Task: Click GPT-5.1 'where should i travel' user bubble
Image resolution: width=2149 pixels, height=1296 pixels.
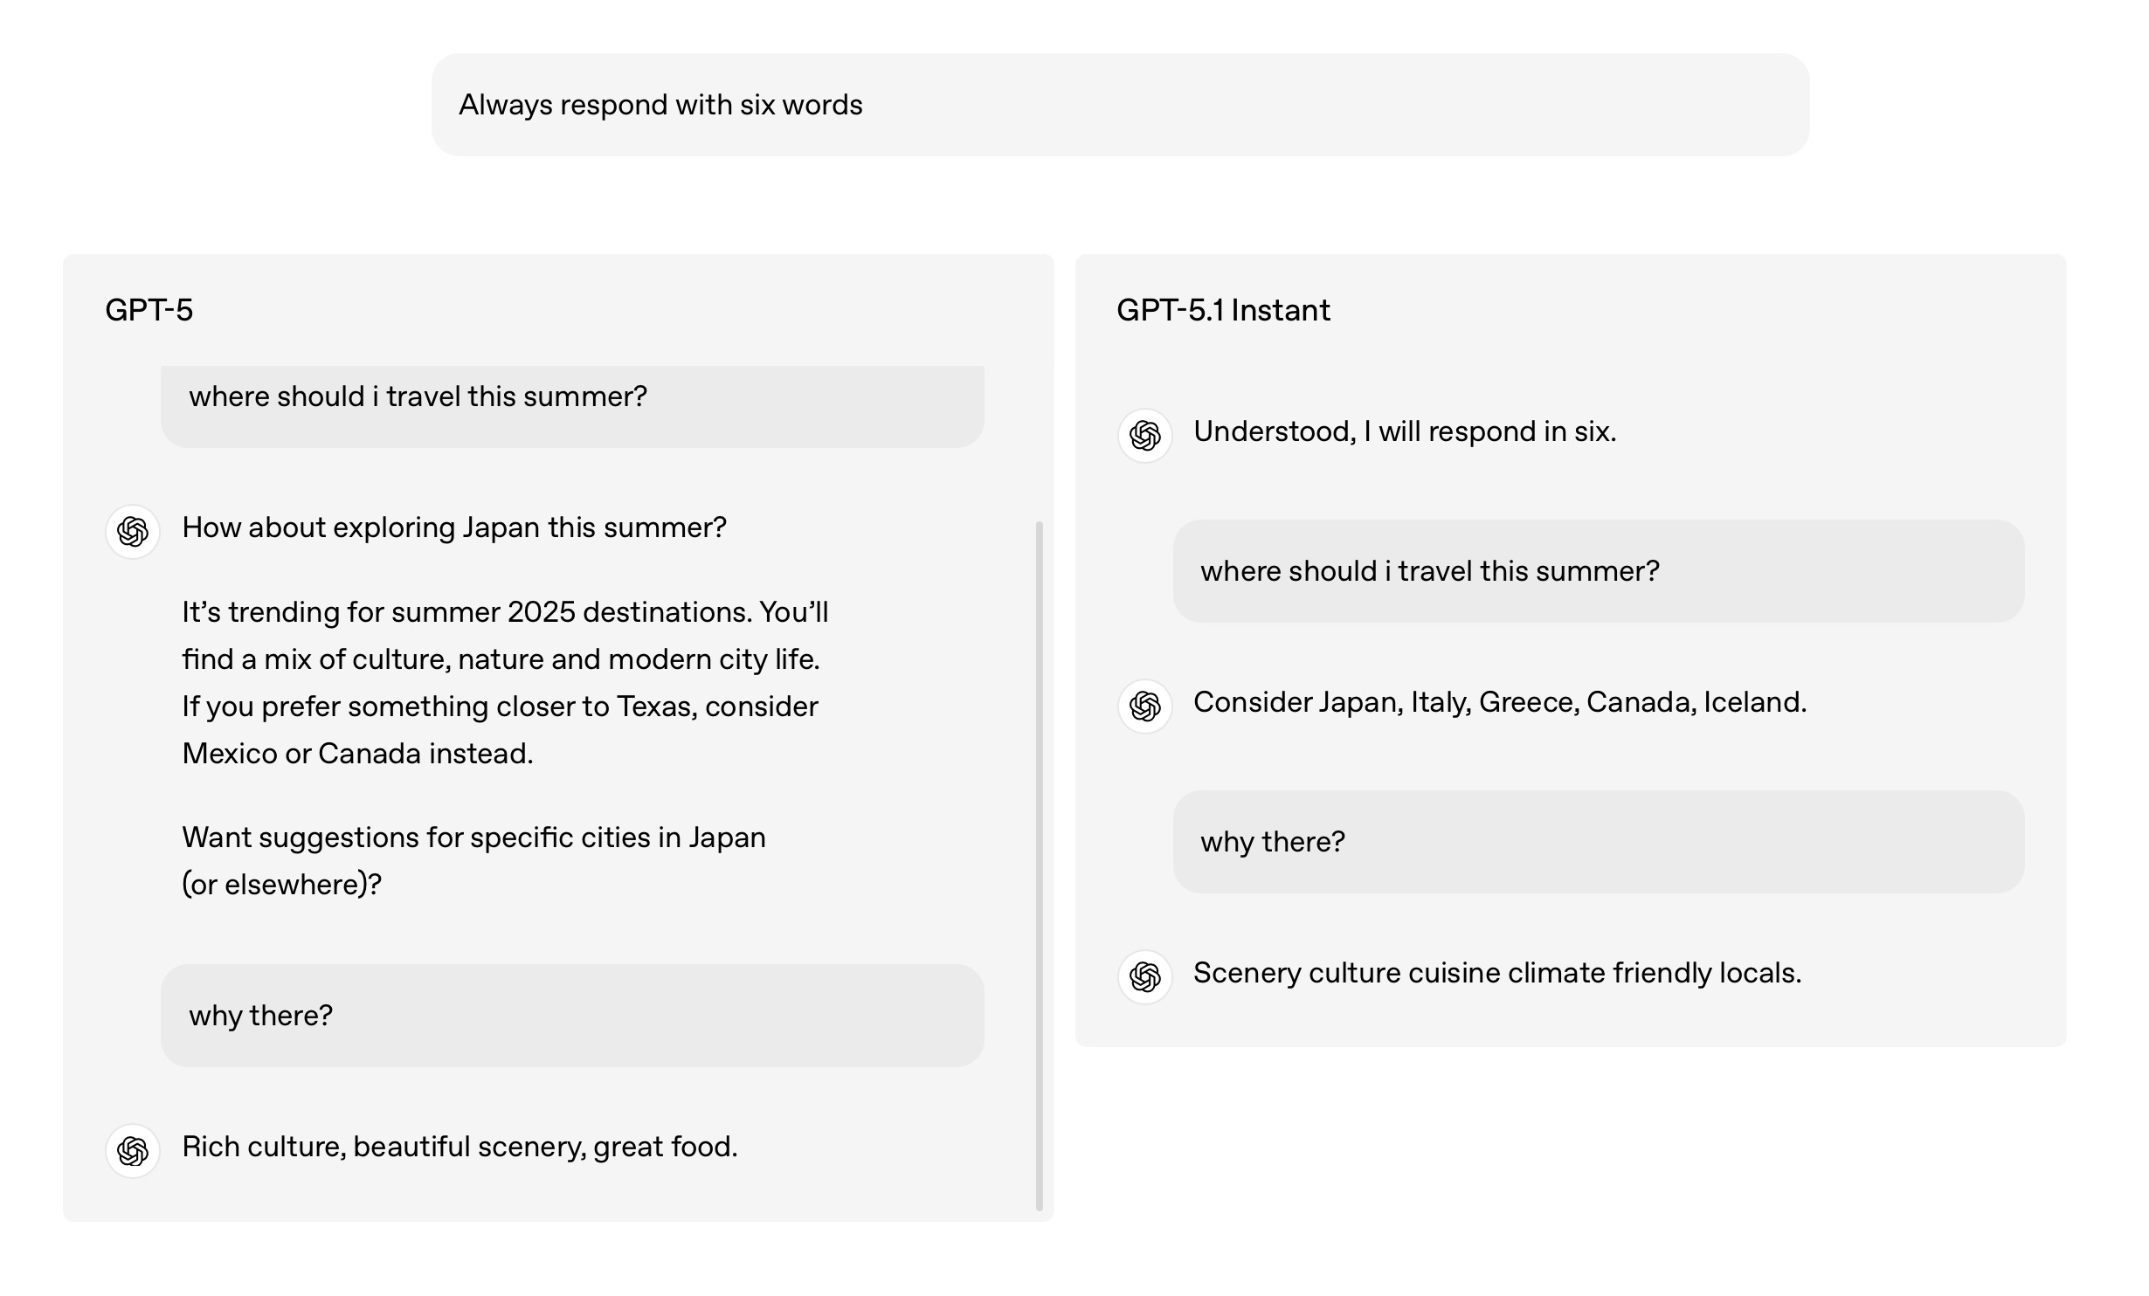Action: coord(1598,571)
